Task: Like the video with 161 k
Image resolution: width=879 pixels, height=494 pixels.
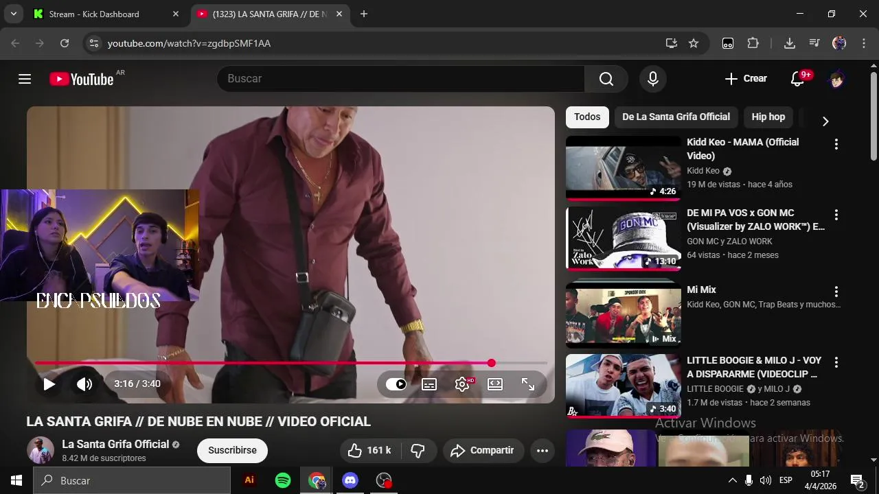Action: click(371, 451)
